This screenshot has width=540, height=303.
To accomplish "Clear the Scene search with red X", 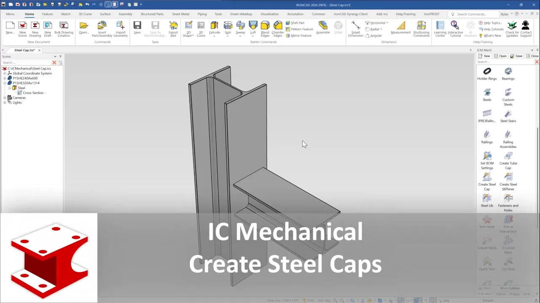I will (54, 62).
